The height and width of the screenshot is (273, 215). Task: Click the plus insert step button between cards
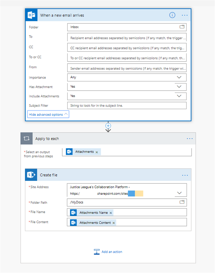(108, 126)
